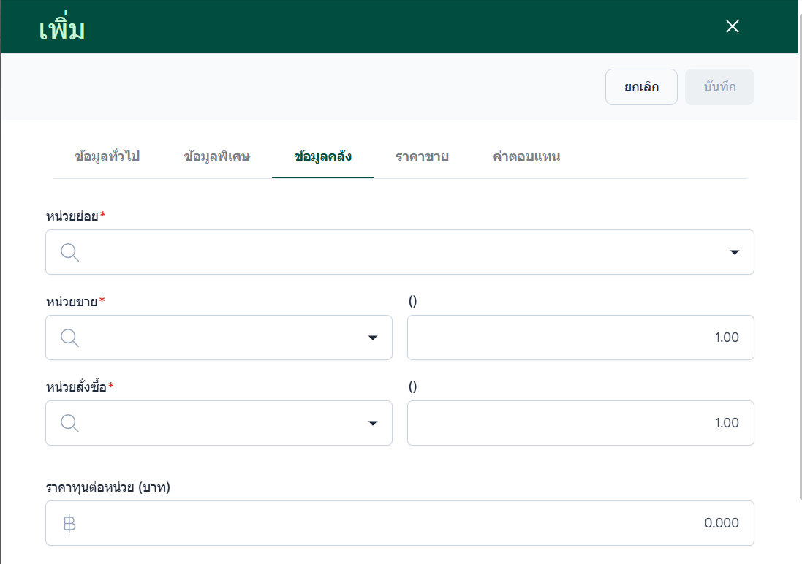
Task: Go to the ราคาขาย tab
Action: (x=422, y=156)
